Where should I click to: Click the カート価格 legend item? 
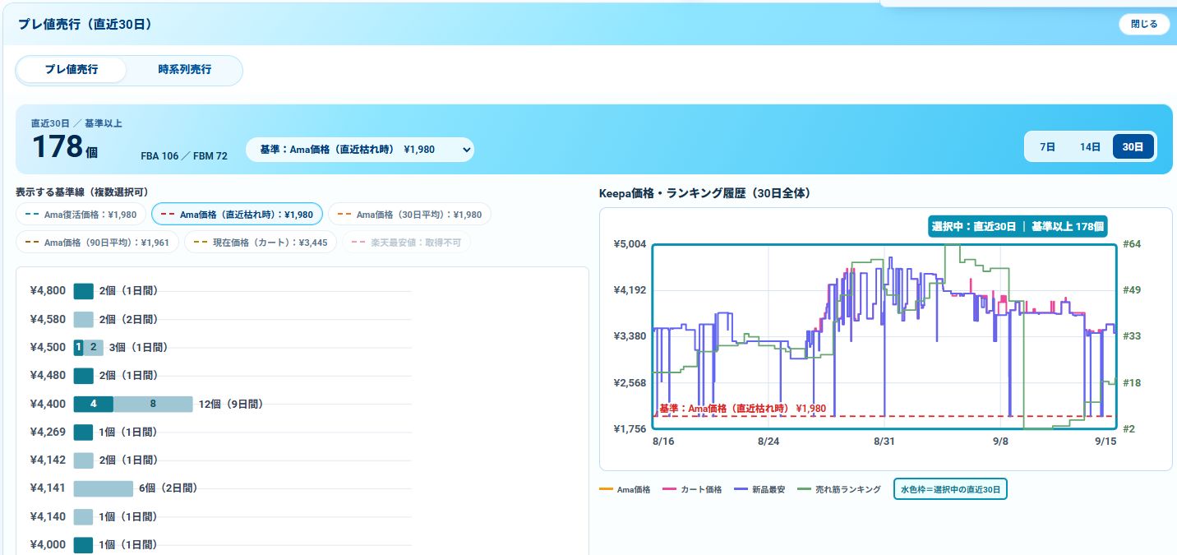click(691, 489)
